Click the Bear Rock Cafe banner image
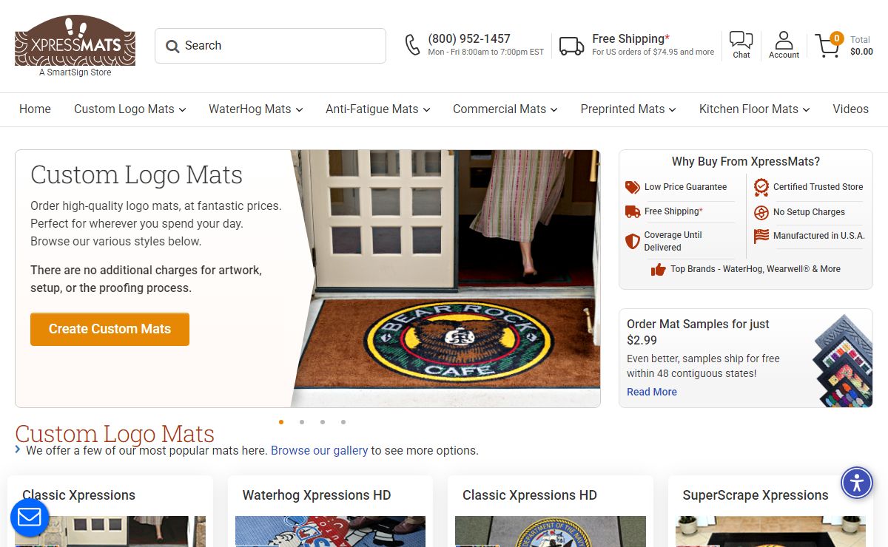Screen dimensions: 888x547 coord(445,278)
